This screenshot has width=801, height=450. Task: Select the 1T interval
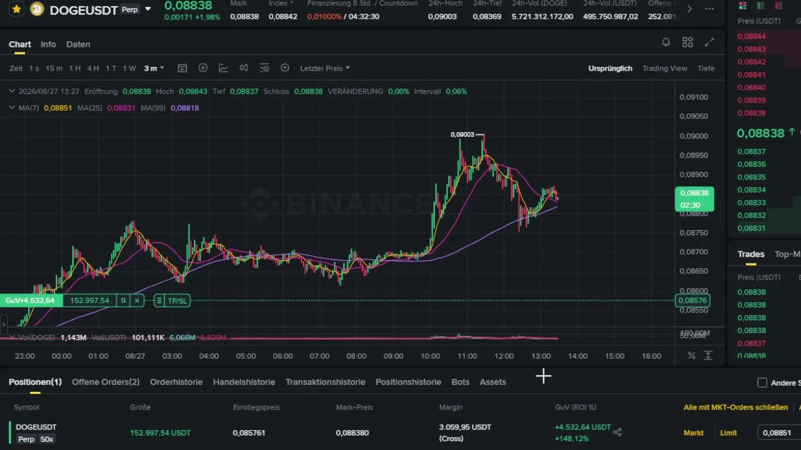111,68
